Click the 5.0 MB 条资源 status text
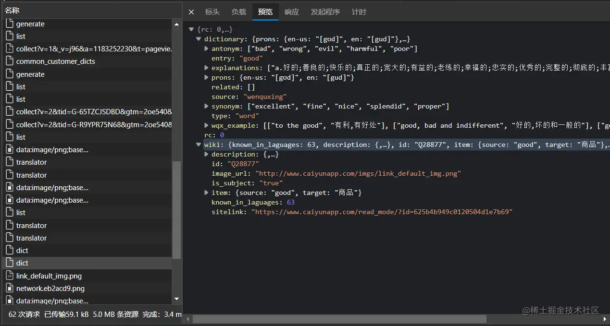The height and width of the screenshot is (326, 610). (116, 314)
